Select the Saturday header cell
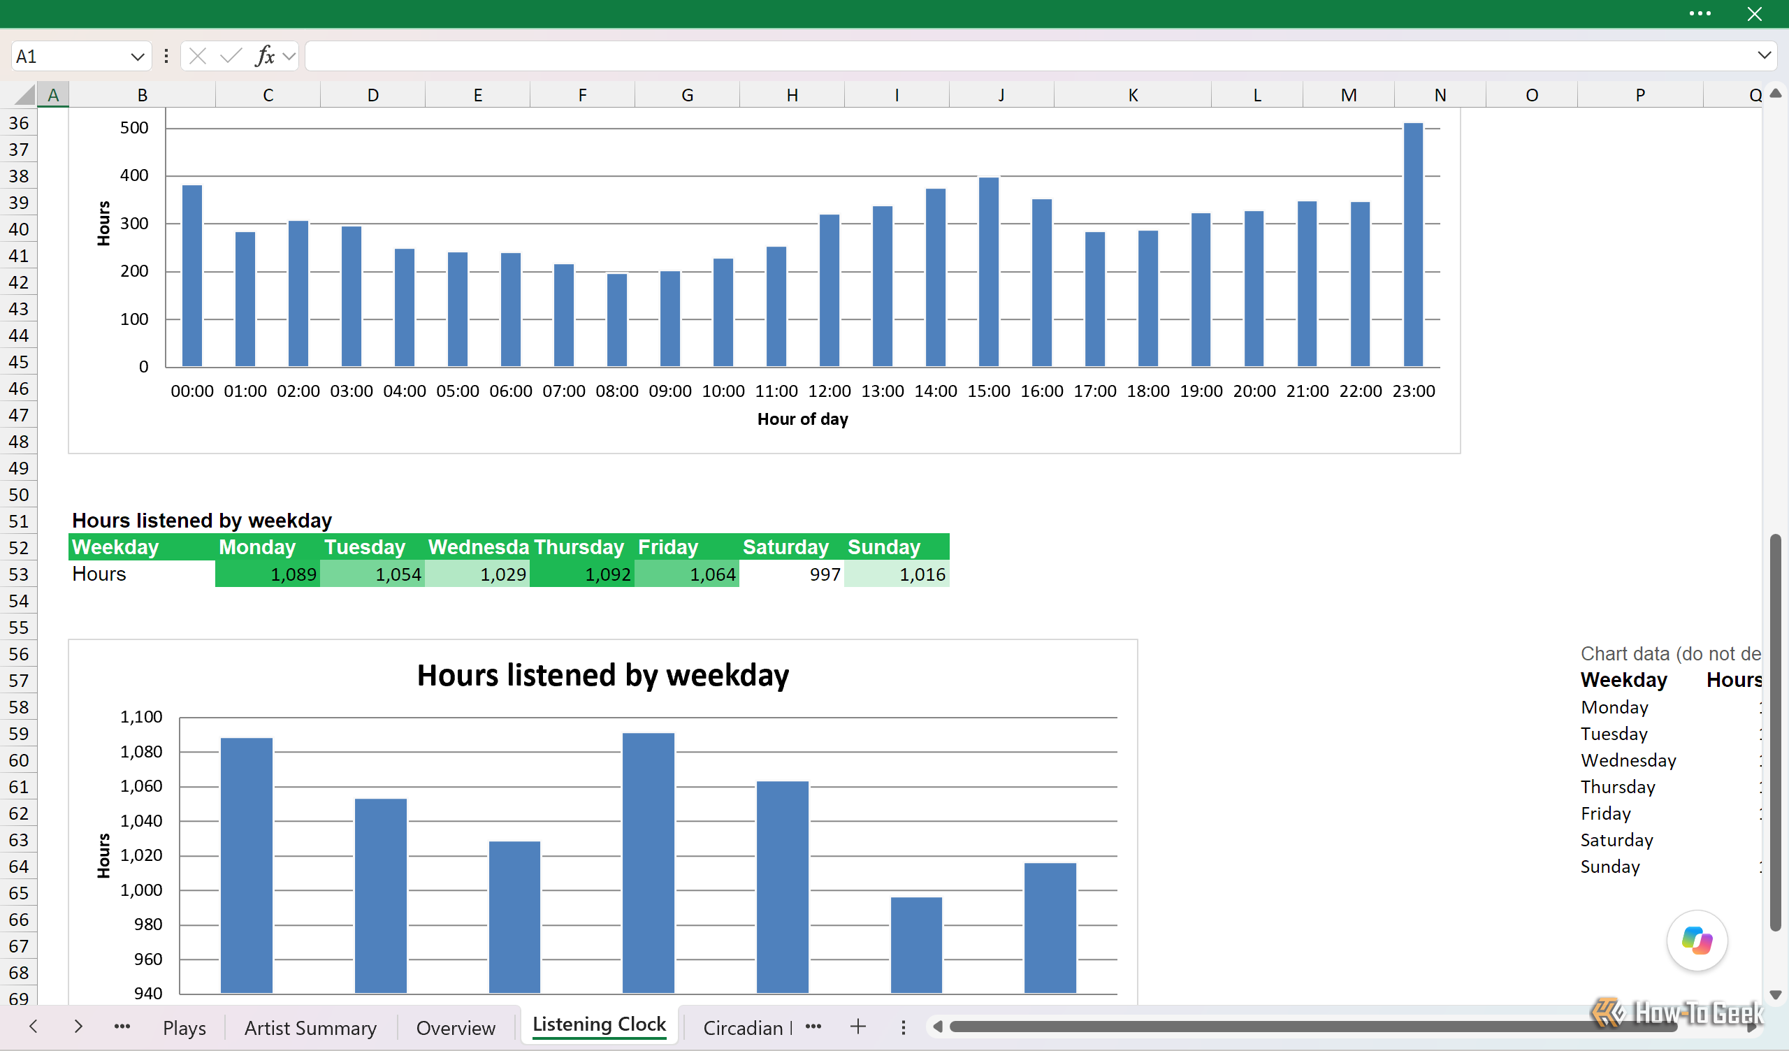The width and height of the screenshot is (1789, 1051). [792, 548]
